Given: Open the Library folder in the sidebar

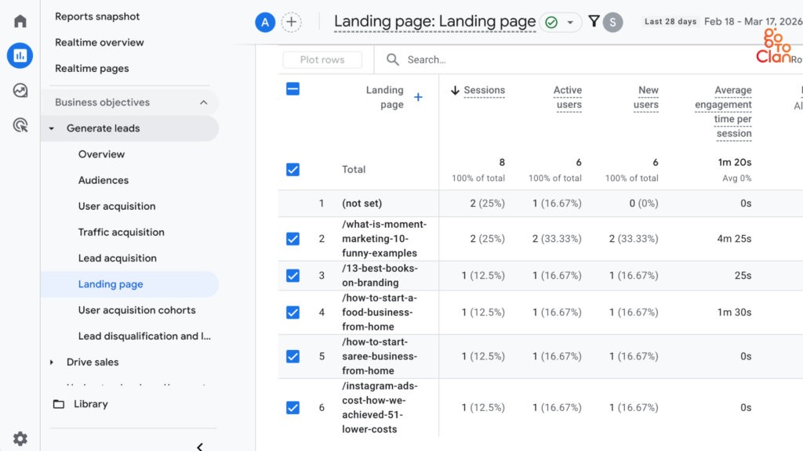Looking at the screenshot, I should click(91, 403).
